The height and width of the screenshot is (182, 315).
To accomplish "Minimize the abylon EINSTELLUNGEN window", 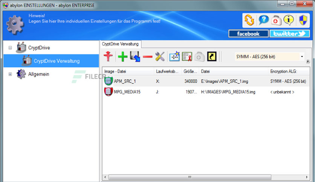I will click(283, 4).
